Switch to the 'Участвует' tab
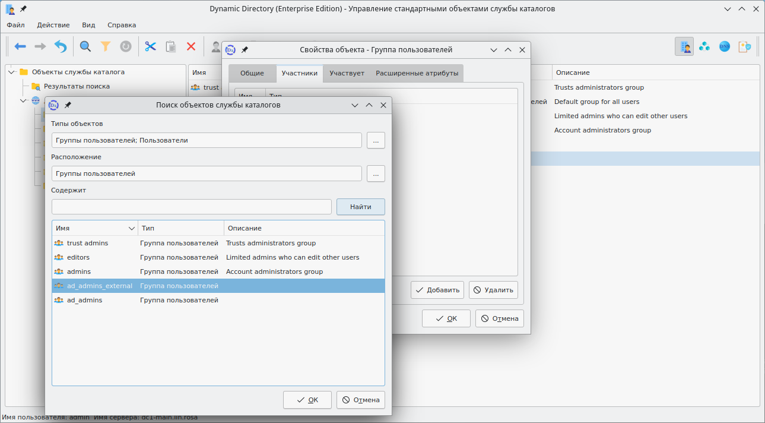Screen dimensions: 765x423 point(347,73)
